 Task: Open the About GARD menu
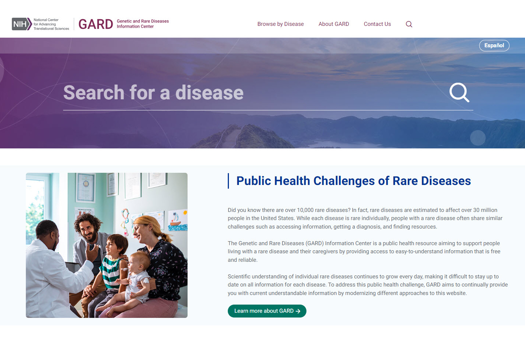[x=333, y=24]
